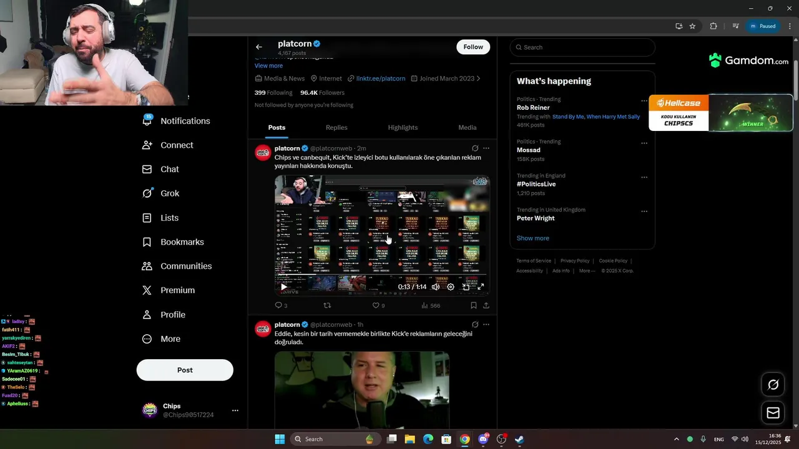Screen dimensions: 799x449
Task: Click the Post button in the sidebar
Action: point(185,370)
